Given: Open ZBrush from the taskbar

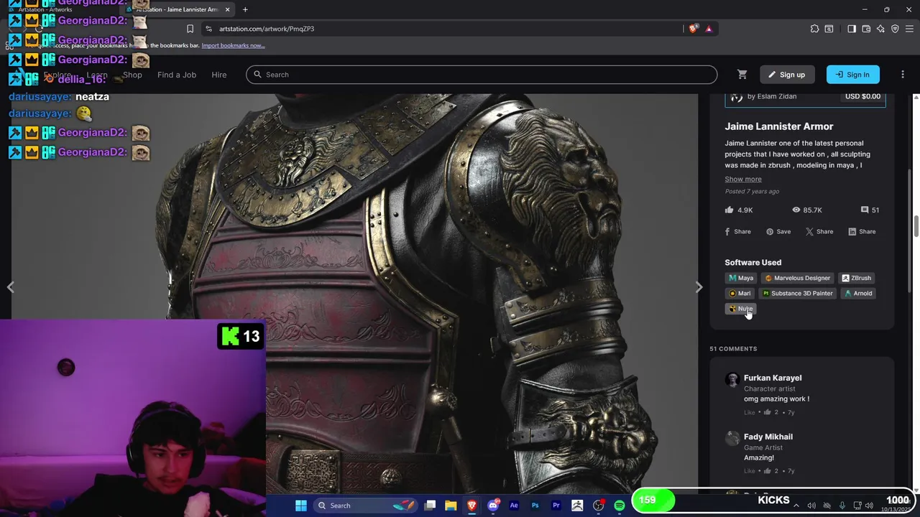Looking at the screenshot, I should pos(577,506).
